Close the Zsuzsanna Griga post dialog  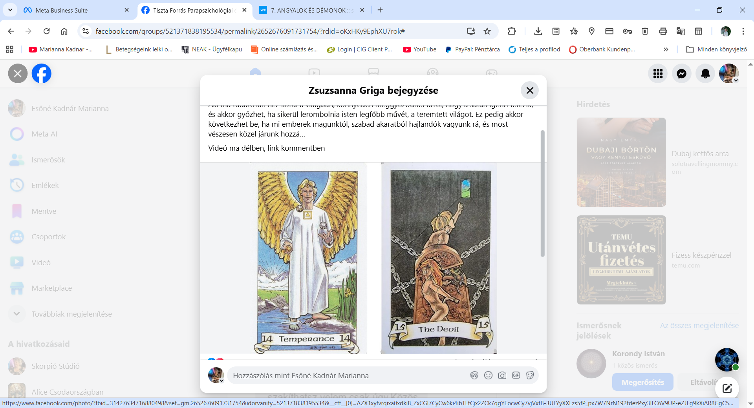click(529, 90)
